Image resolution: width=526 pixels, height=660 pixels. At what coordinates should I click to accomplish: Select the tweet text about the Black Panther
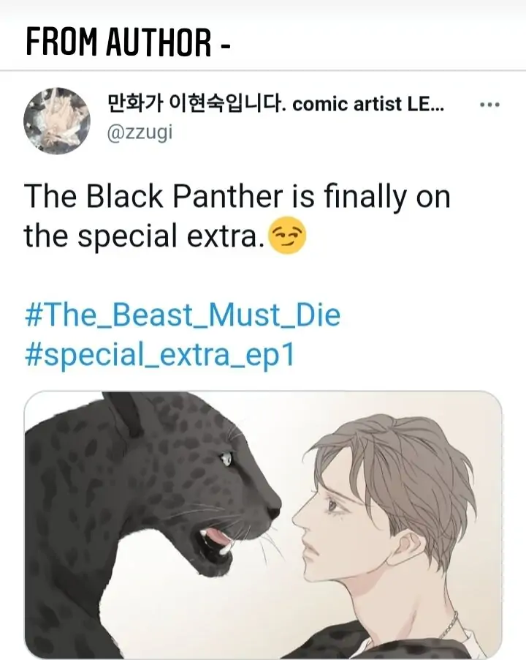(237, 217)
